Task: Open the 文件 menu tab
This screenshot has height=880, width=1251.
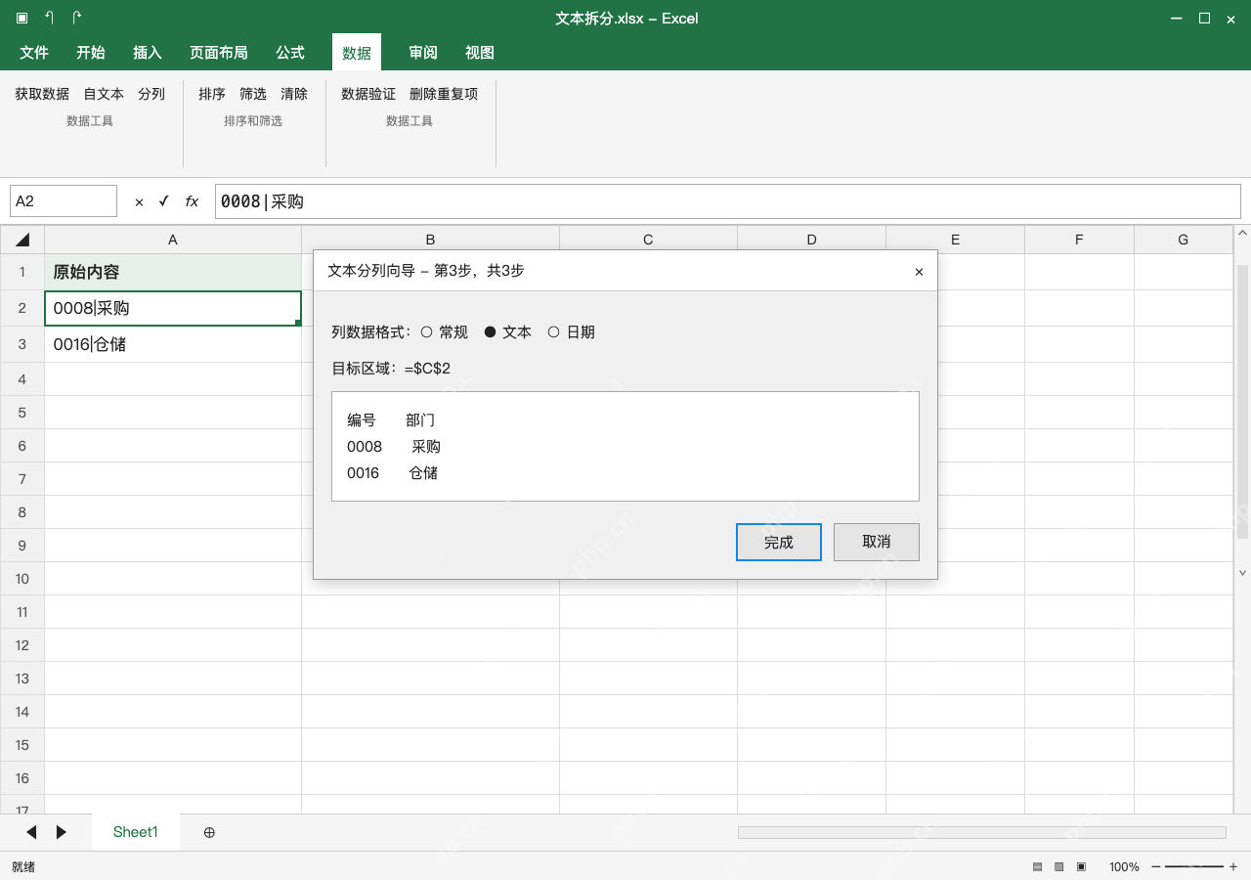Action: pyautogui.click(x=34, y=53)
